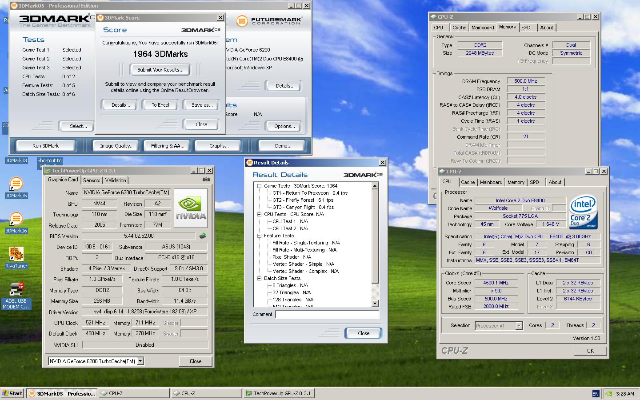
Task: Click the Result Details scrollbar down arrow
Action: 375,304
